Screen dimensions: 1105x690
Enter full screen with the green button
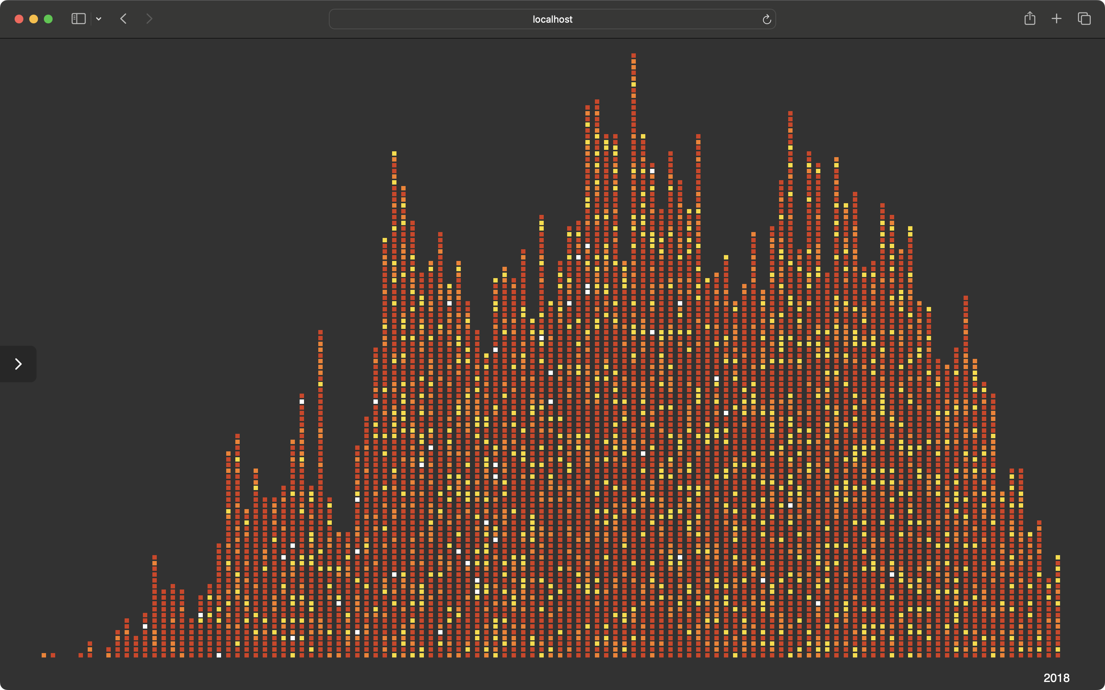pos(48,19)
